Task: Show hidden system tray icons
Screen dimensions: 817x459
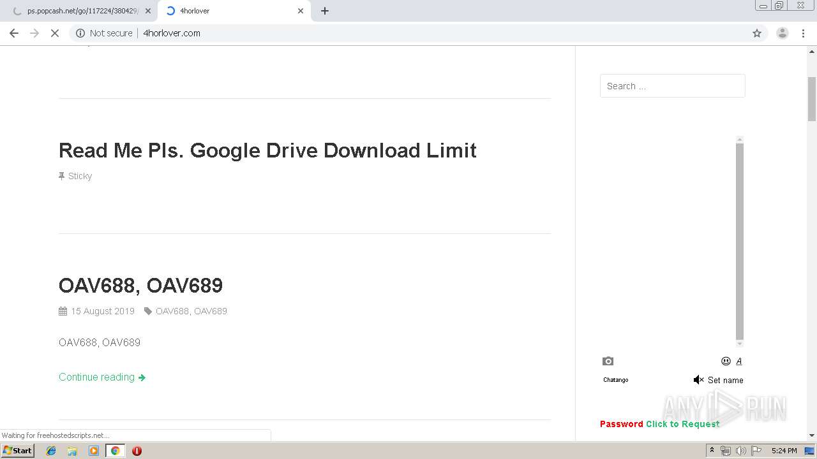Action: pos(712,451)
